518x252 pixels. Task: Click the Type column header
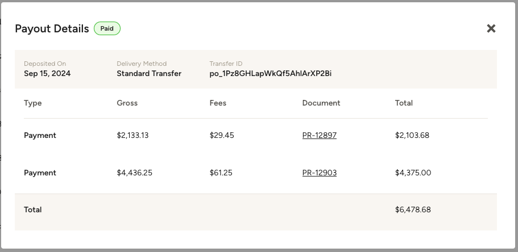tap(33, 103)
